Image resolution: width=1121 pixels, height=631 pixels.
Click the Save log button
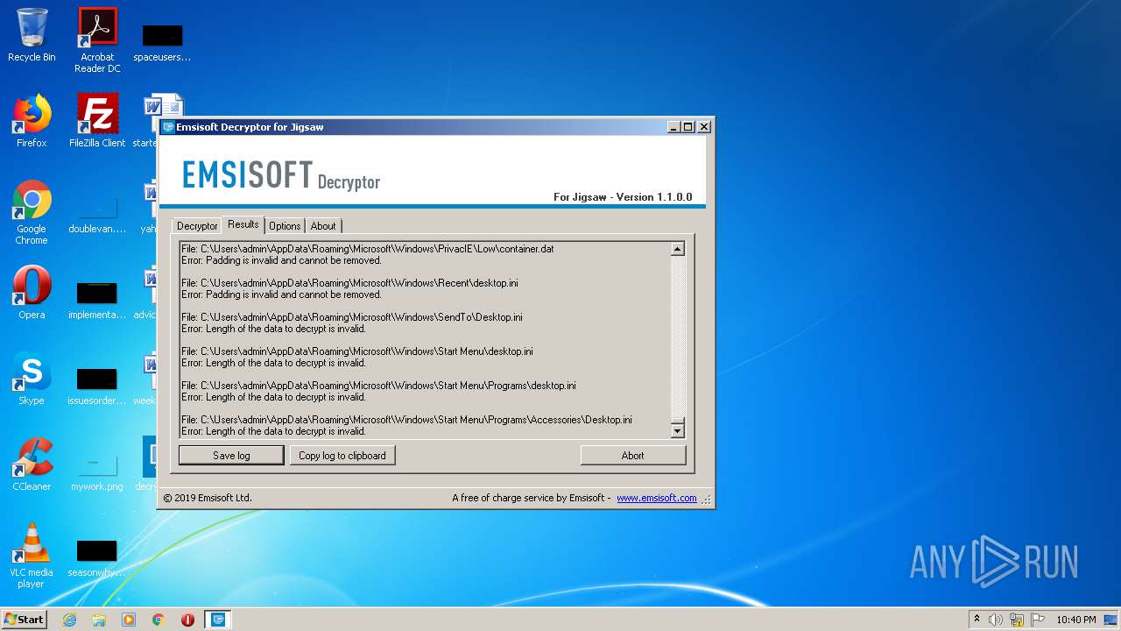pos(231,456)
